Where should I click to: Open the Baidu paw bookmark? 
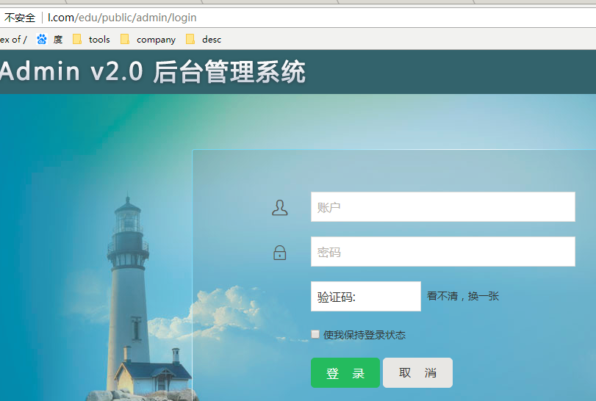coord(49,40)
